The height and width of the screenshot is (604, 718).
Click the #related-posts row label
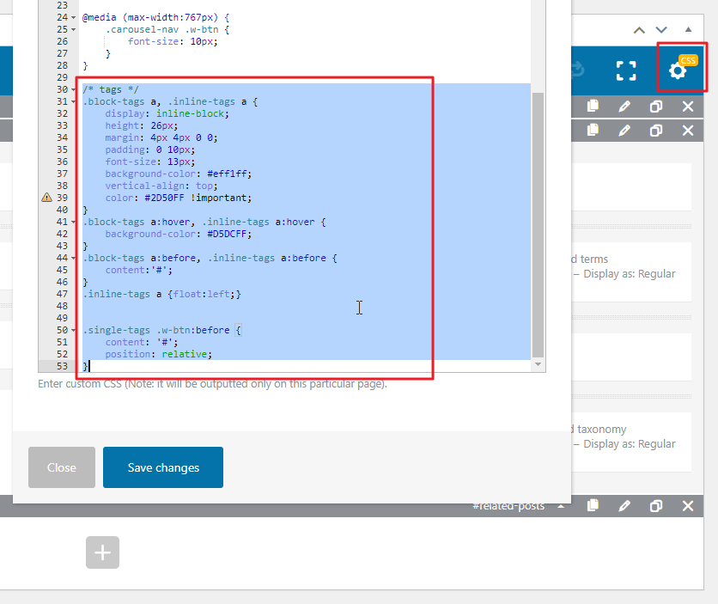point(508,505)
